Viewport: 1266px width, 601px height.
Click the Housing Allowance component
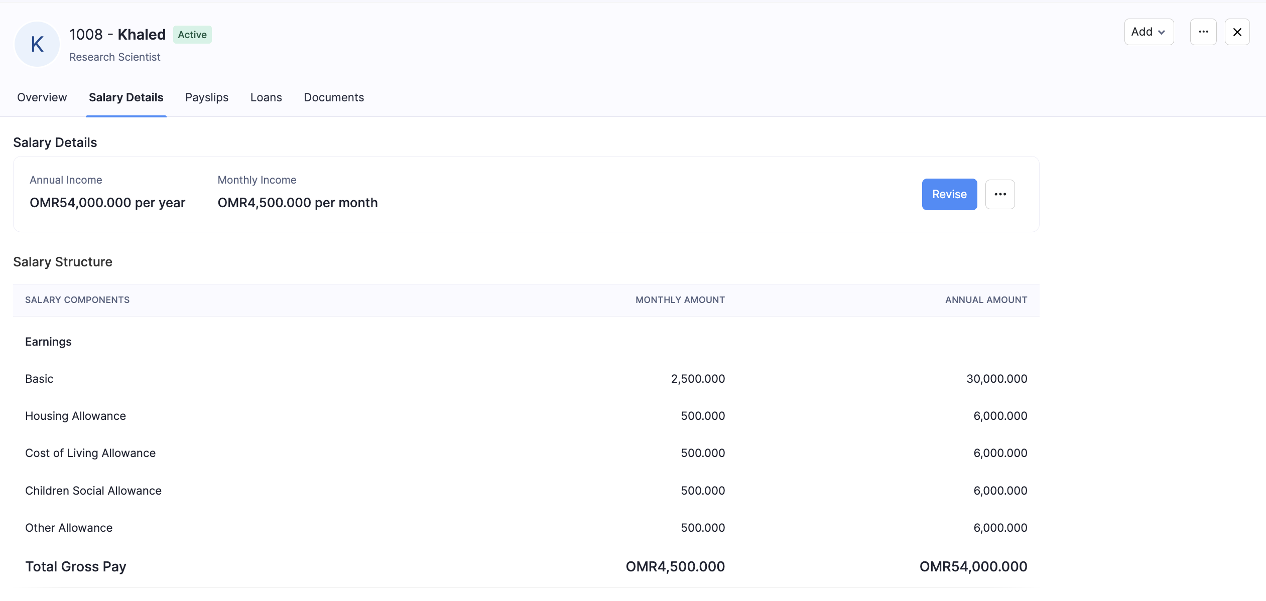[75, 416]
